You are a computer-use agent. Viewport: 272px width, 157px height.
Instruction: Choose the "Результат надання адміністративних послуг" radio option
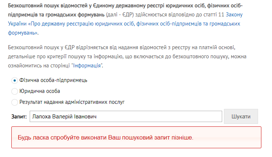pos(15,102)
